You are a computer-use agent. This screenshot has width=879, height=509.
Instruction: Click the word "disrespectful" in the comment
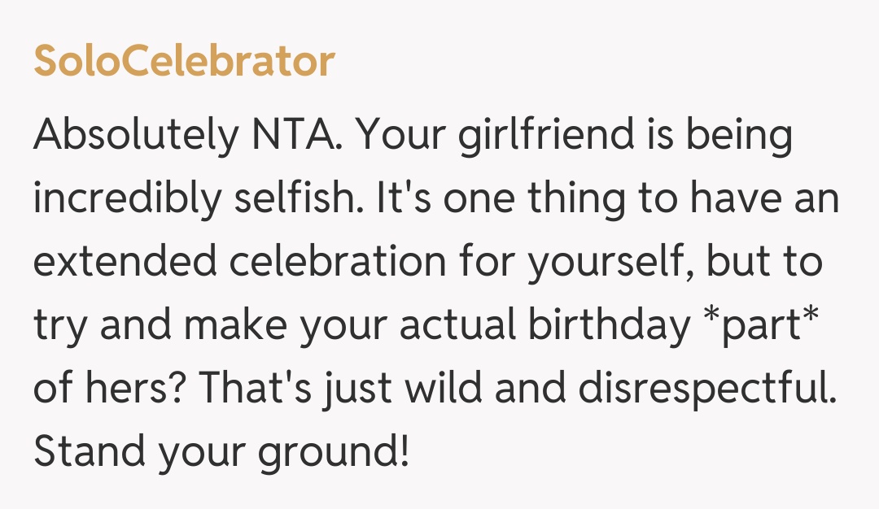[x=706, y=389]
